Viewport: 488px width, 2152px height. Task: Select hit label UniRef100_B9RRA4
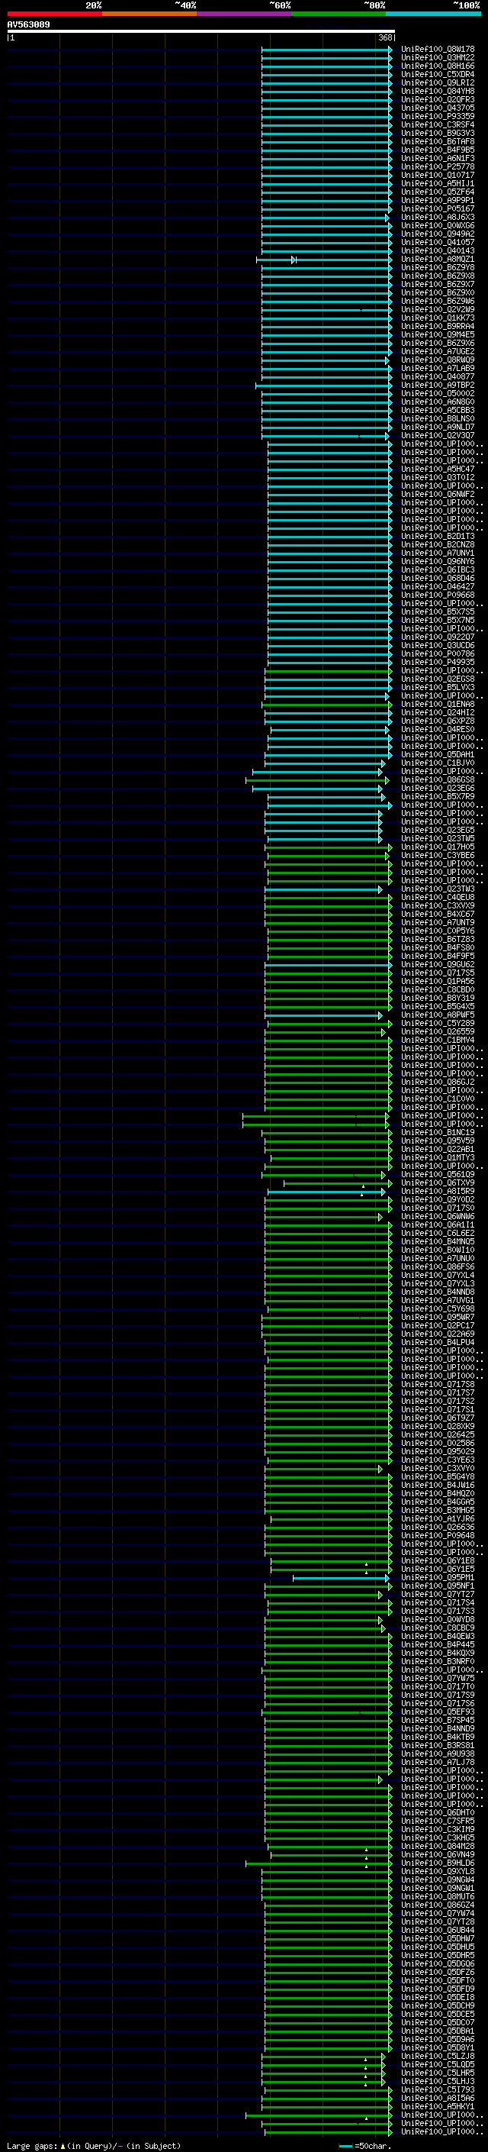[x=438, y=326]
